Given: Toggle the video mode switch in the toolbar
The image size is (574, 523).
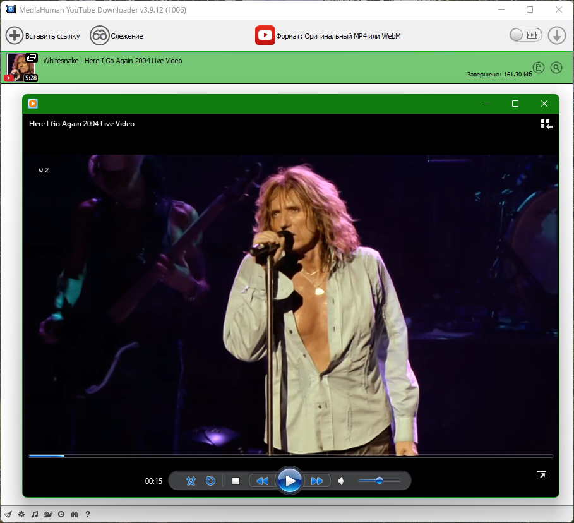Looking at the screenshot, I should 525,35.
